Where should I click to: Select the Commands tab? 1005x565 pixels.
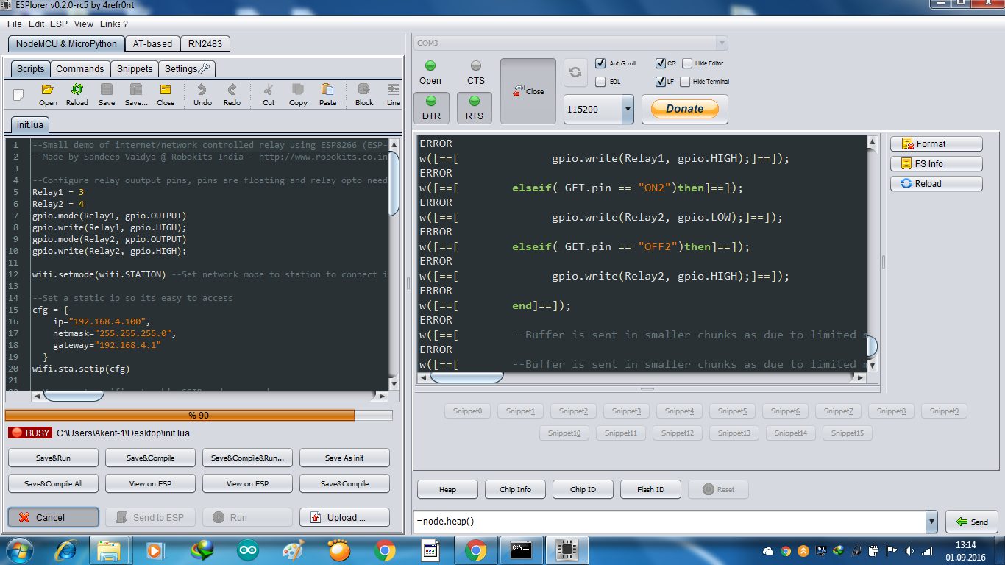click(x=80, y=69)
